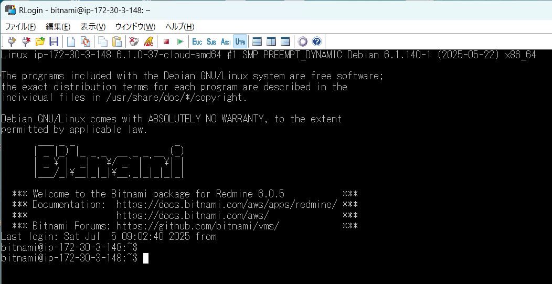Switch encoding to SJIS
This screenshot has height=284, width=552.
point(211,41)
